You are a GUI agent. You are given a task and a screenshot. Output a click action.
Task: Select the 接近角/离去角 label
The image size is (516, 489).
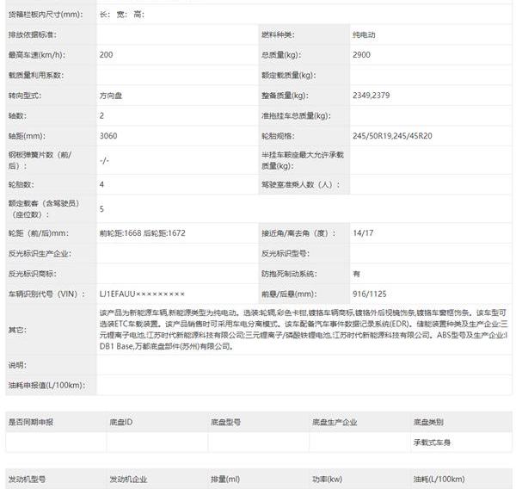[298, 233]
